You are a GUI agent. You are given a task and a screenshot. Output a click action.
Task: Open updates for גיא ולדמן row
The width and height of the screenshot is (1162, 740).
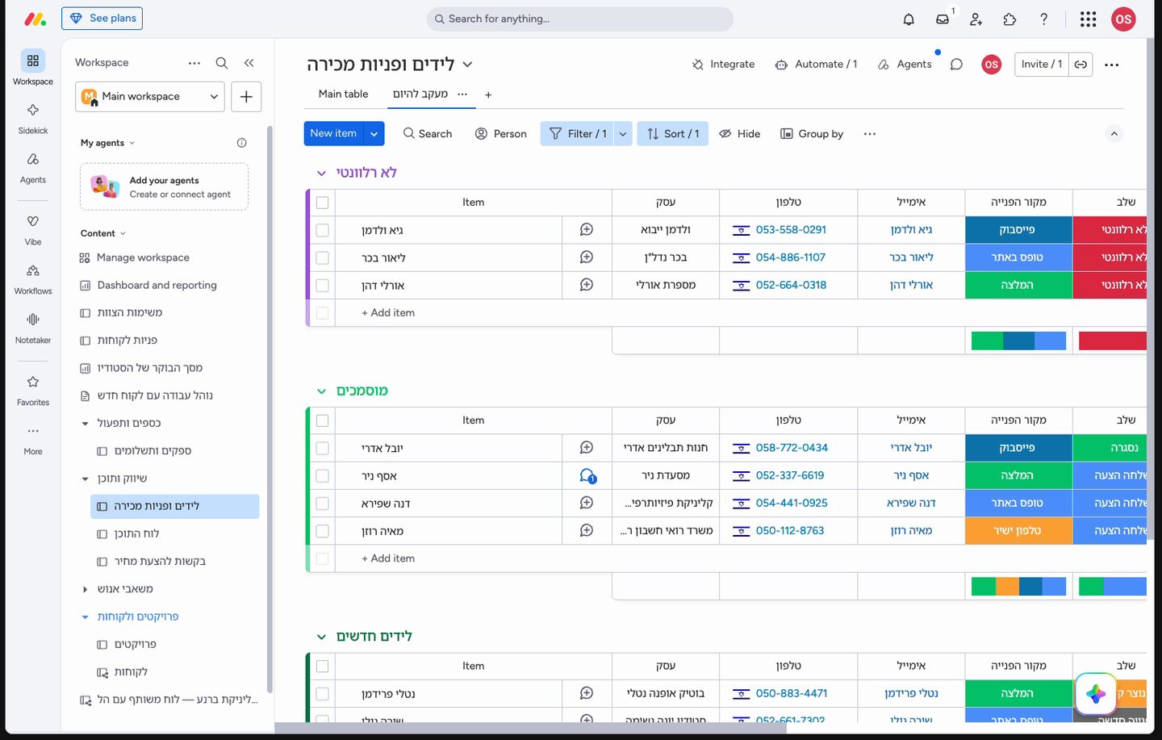pyautogui.click(x=587, y=230)
